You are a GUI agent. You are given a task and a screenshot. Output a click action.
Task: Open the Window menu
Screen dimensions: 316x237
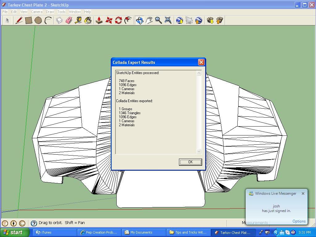point(75,12)
